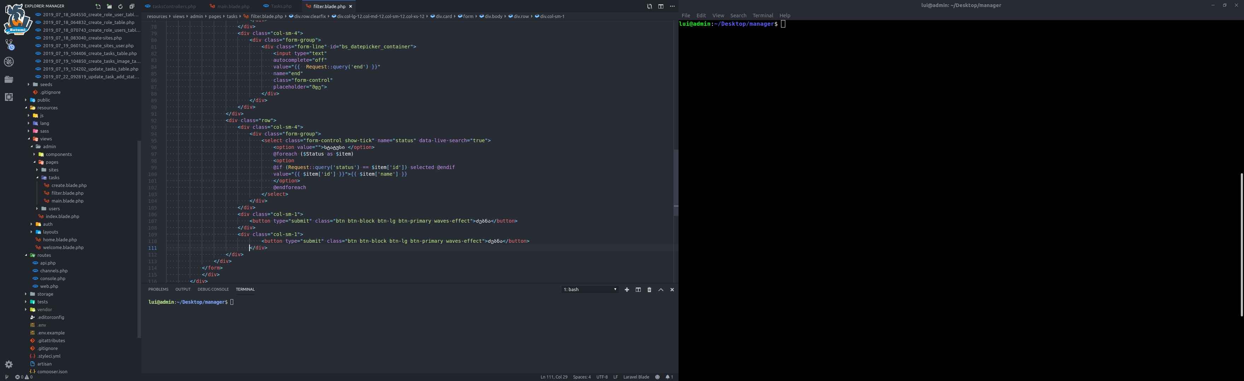
Task: Open the Debug view (bug icon)
Action: 9,62
